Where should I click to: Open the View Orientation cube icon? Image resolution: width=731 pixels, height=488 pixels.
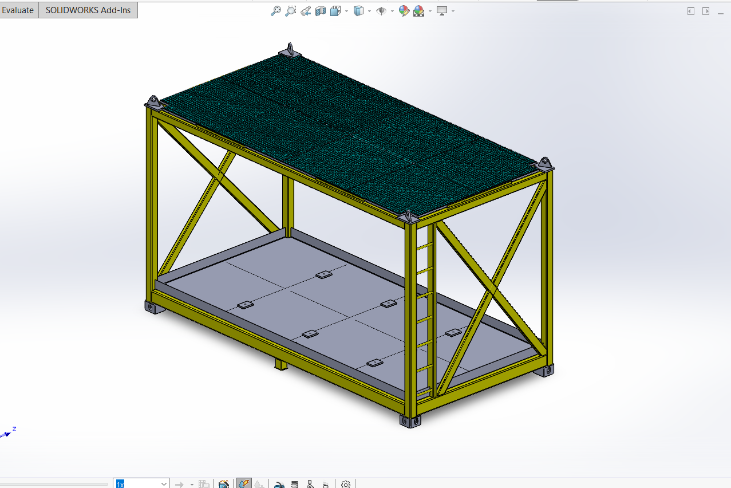coord(336,11)
